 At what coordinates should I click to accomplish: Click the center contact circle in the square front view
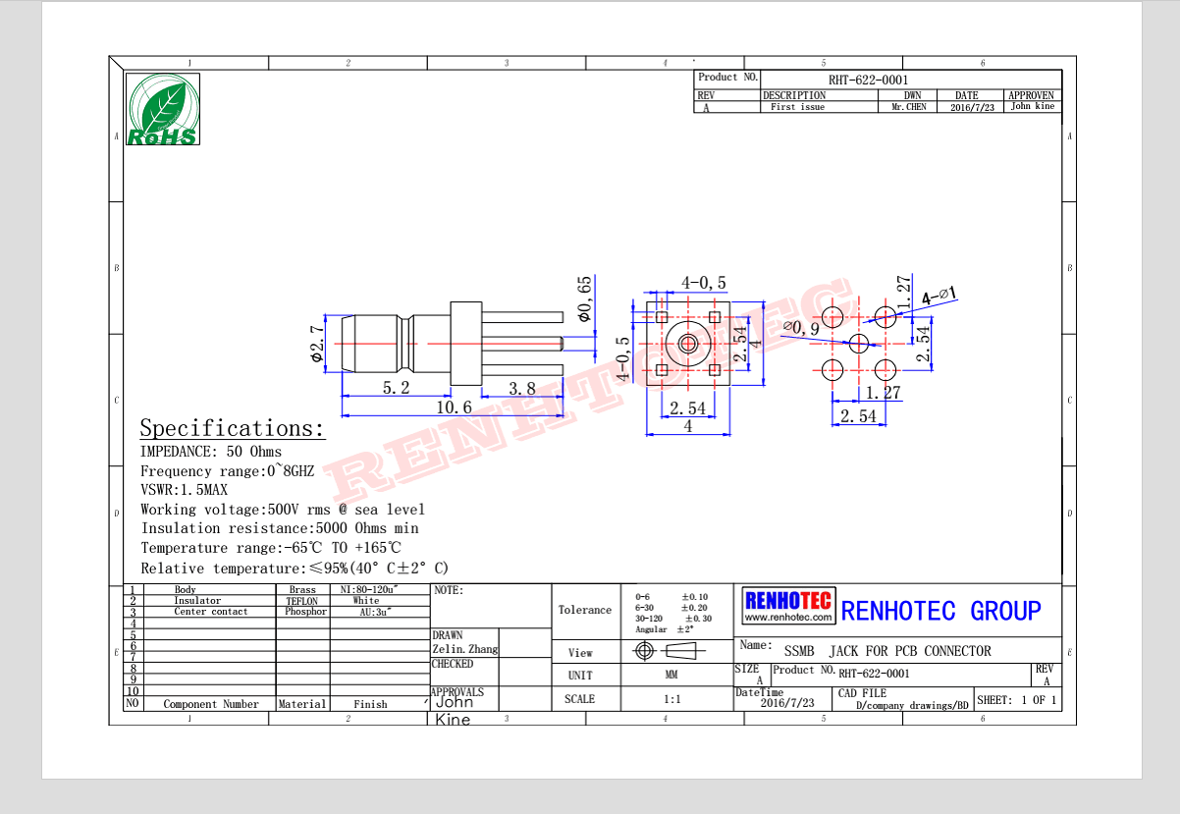pos(687,344)
